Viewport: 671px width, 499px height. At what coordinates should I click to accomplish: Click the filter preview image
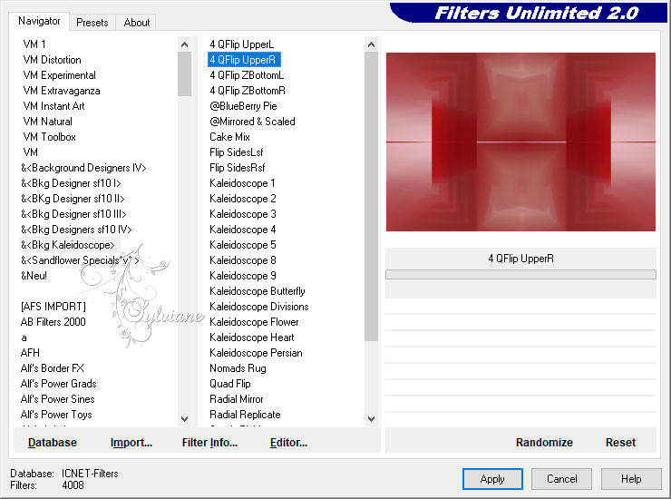(520, 142)
